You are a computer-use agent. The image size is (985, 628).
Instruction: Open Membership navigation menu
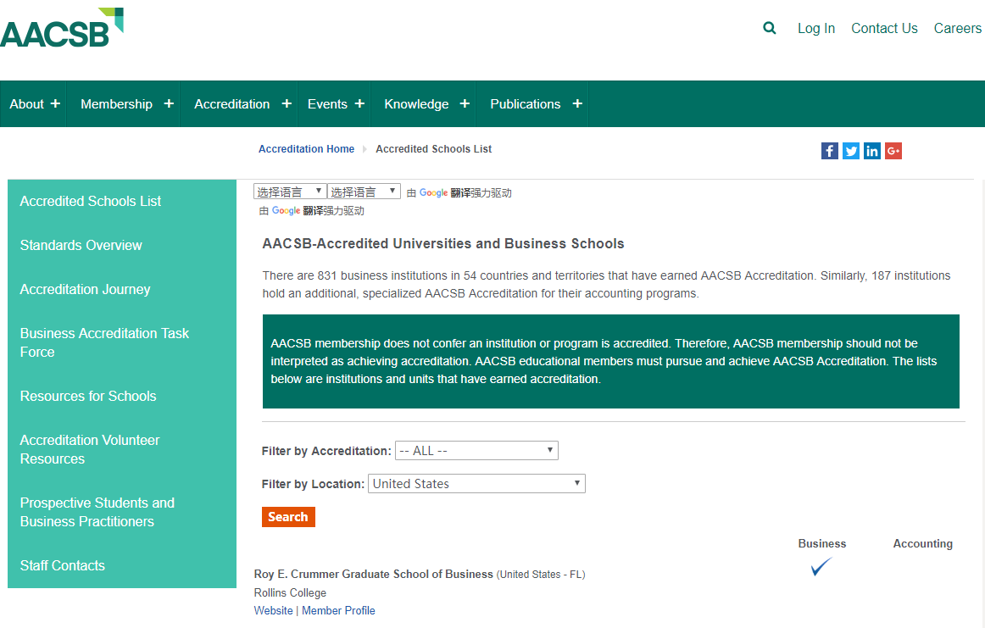pos(116,104)
